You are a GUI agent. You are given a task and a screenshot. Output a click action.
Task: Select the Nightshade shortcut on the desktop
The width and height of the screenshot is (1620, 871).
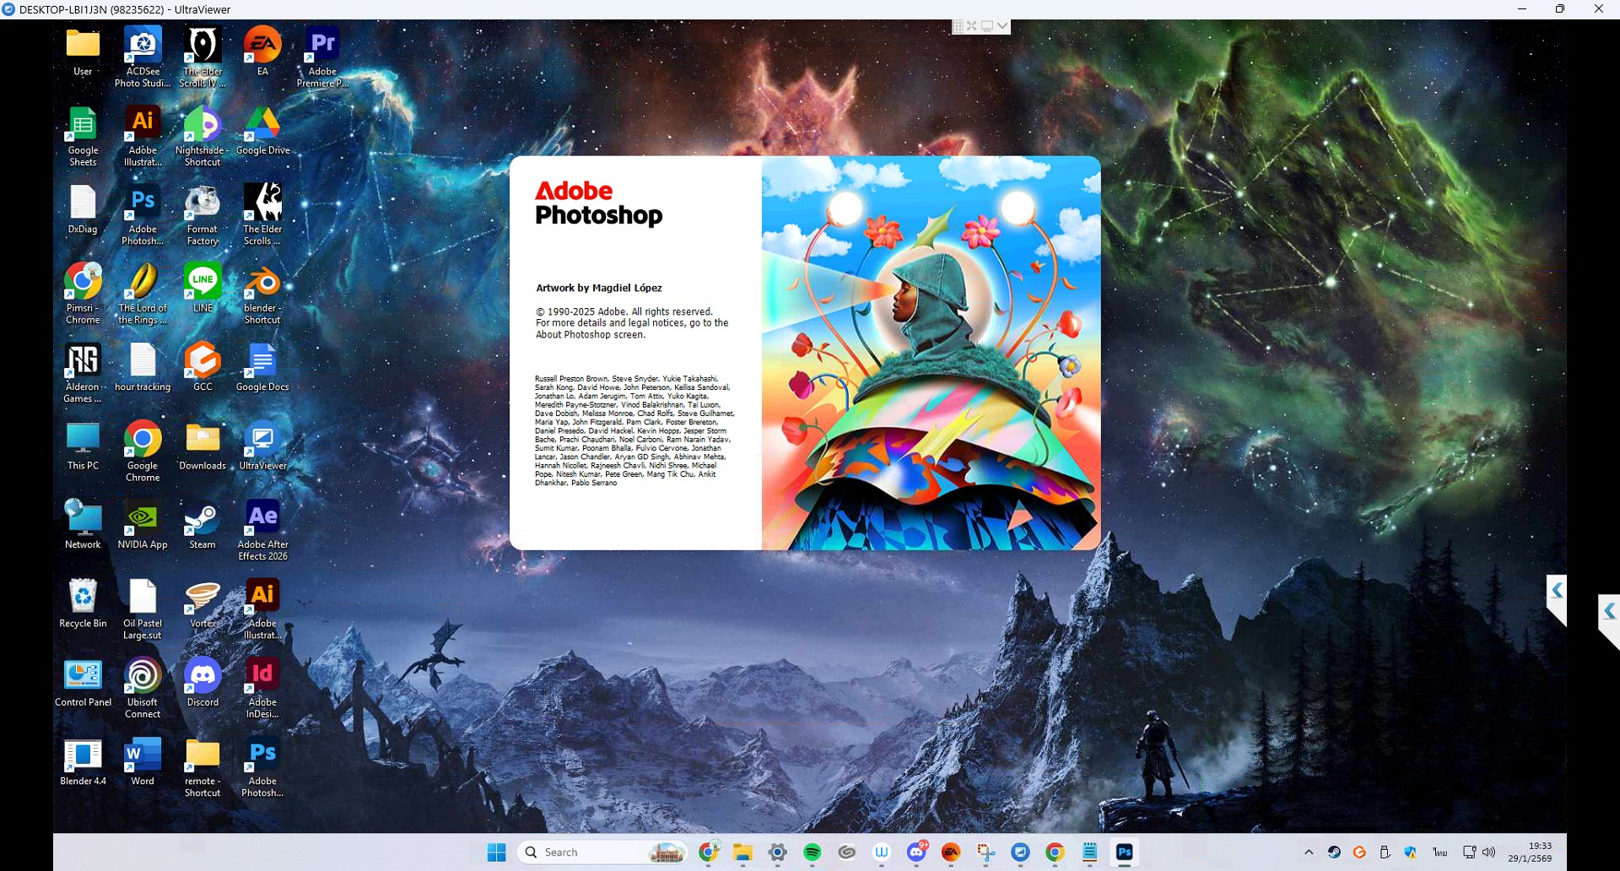(202, 136)
